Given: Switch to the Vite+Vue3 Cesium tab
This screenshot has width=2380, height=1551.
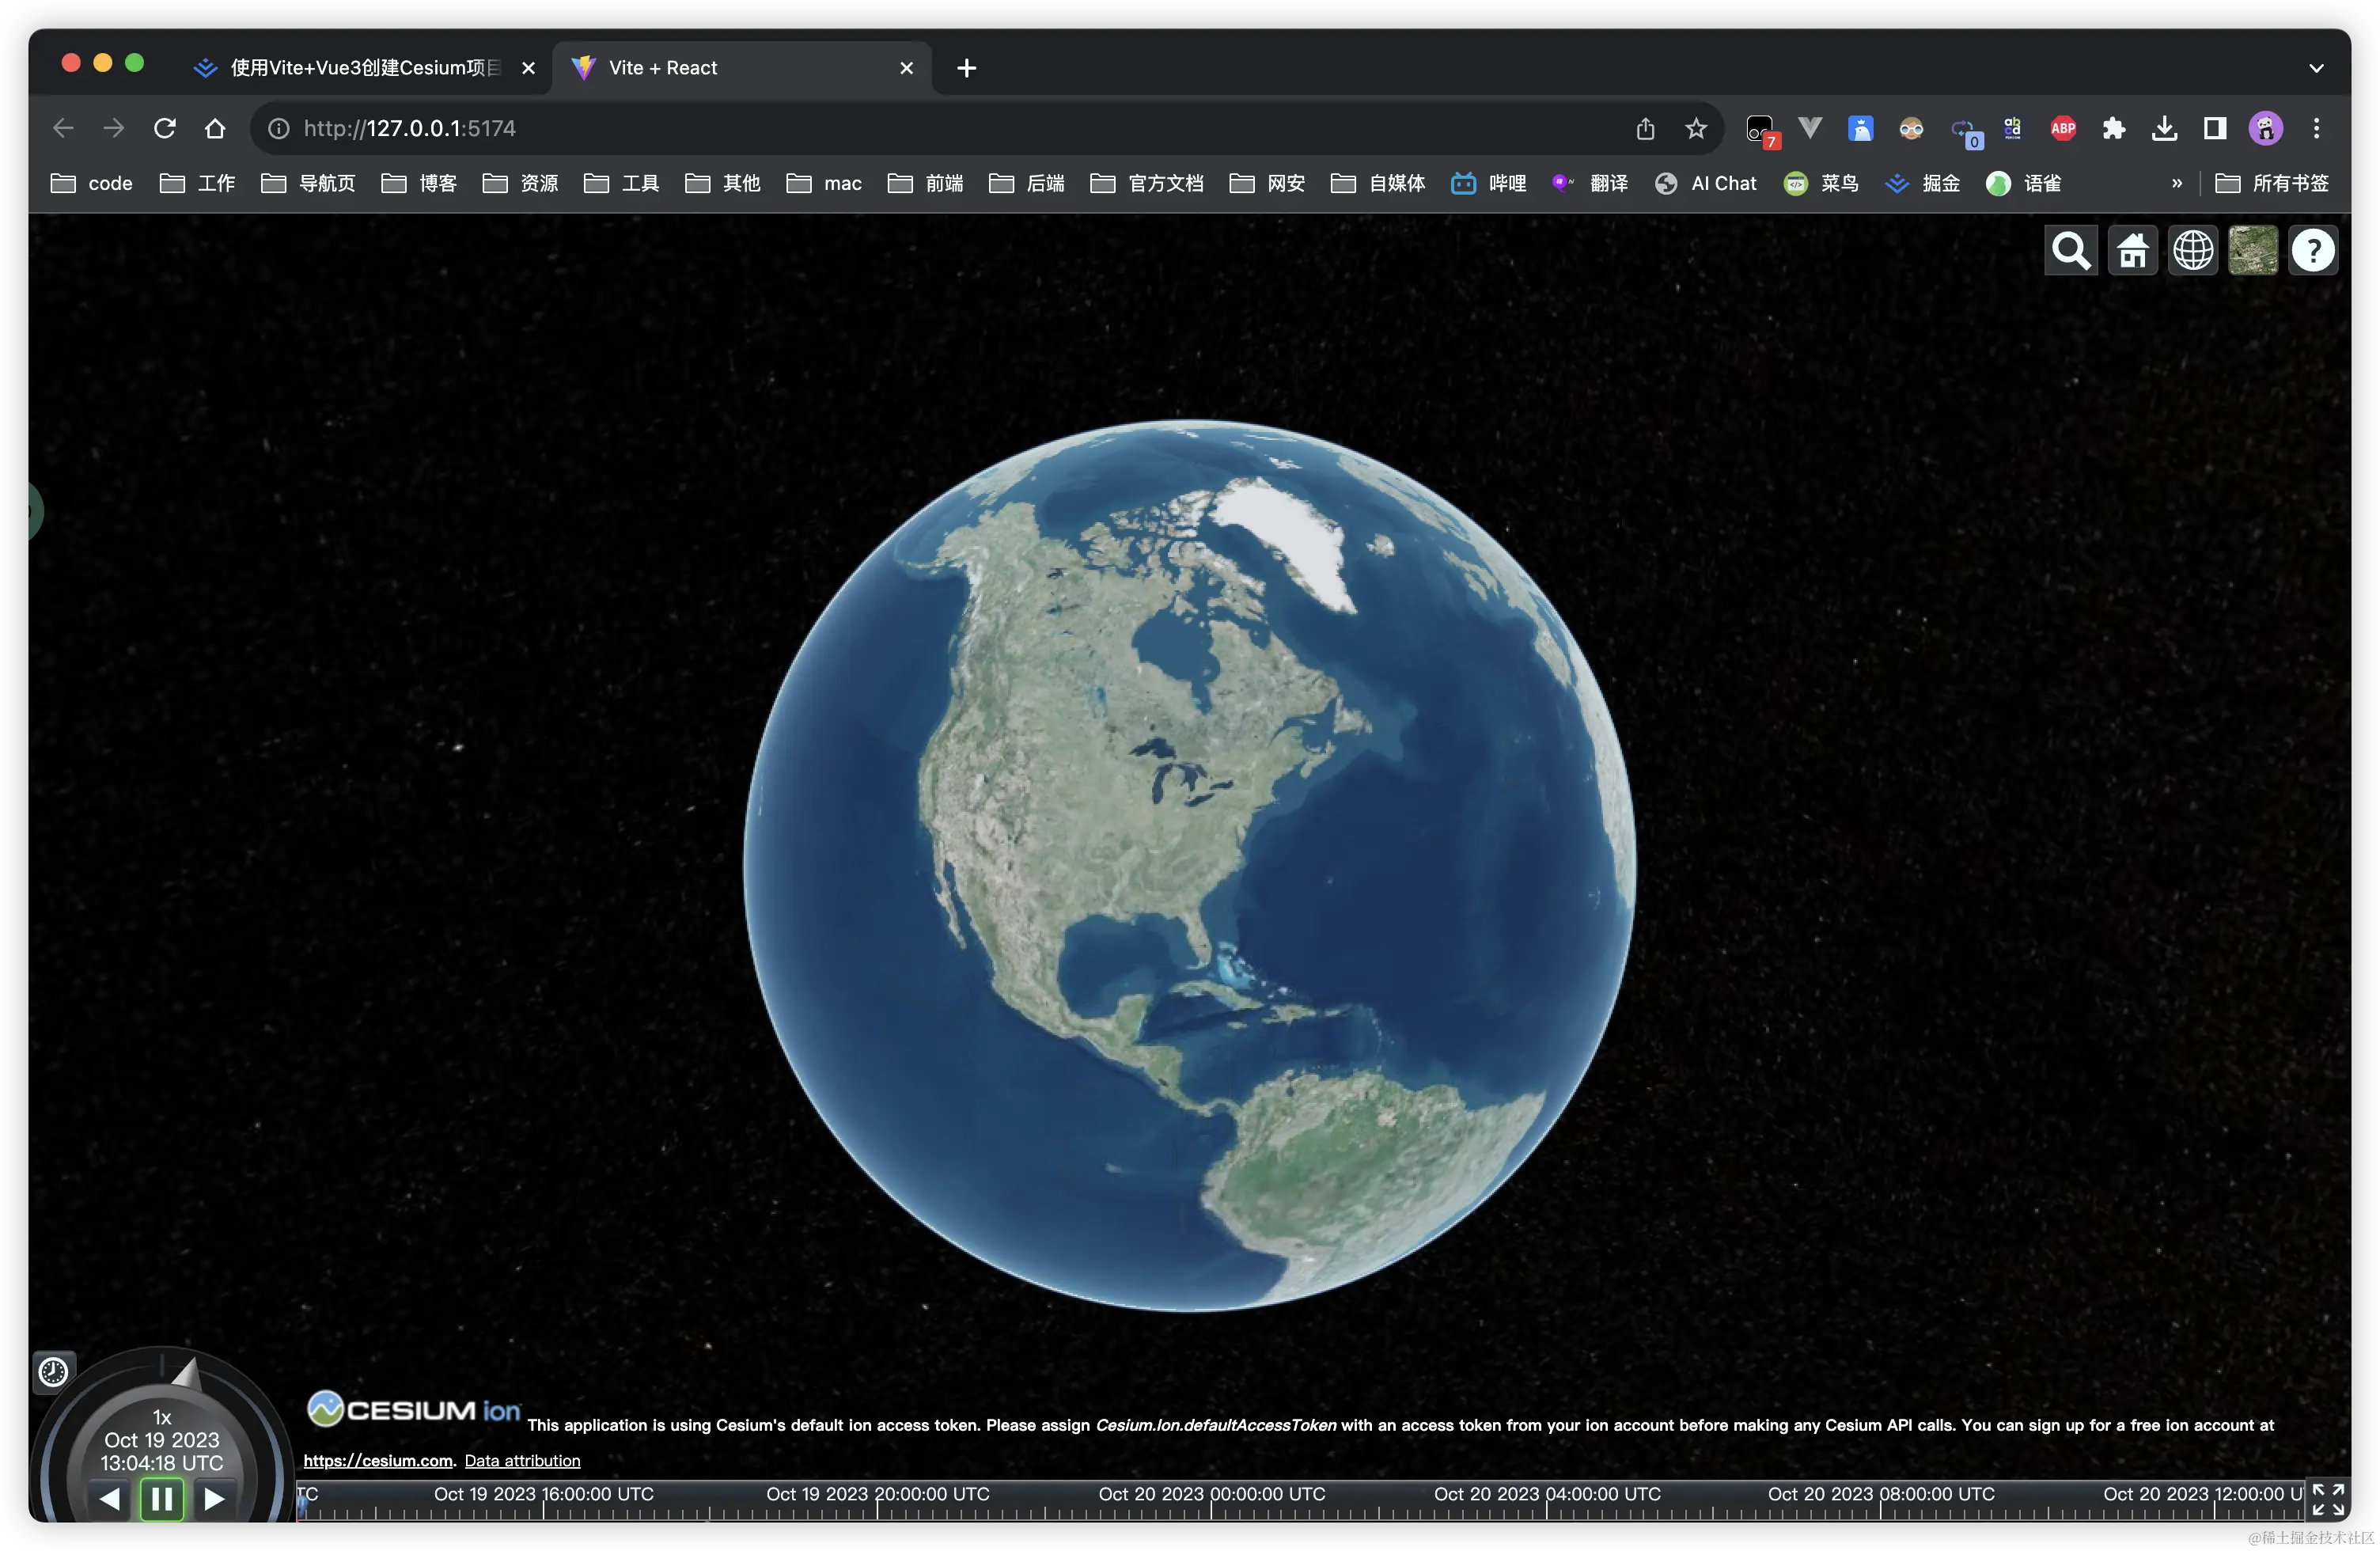Looking at the screenshot, I should (365, 68).
